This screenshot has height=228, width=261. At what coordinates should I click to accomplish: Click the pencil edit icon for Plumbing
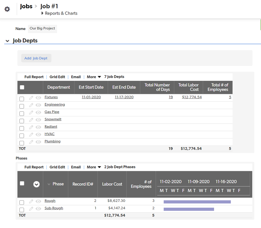(x=31, y=142)
